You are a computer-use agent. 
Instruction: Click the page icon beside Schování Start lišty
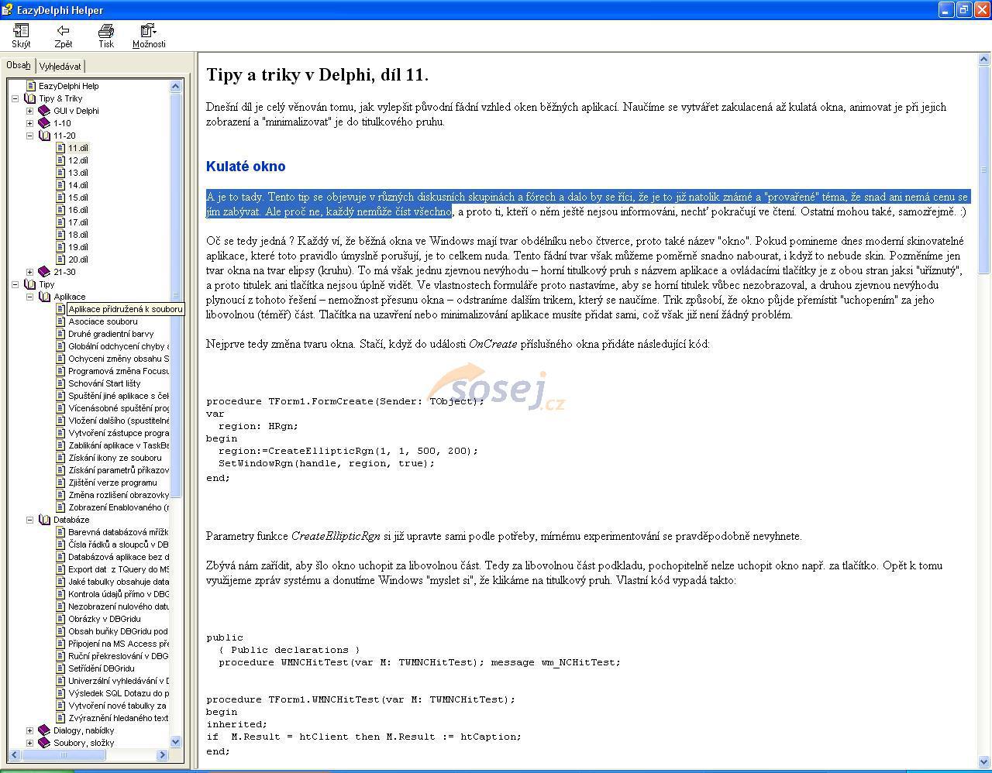60,383
